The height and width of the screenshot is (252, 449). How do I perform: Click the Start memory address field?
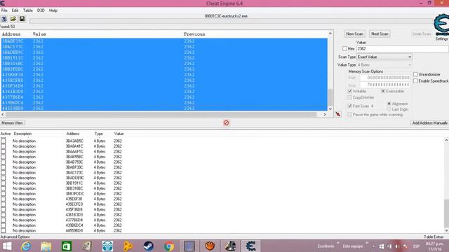(385, 78)
